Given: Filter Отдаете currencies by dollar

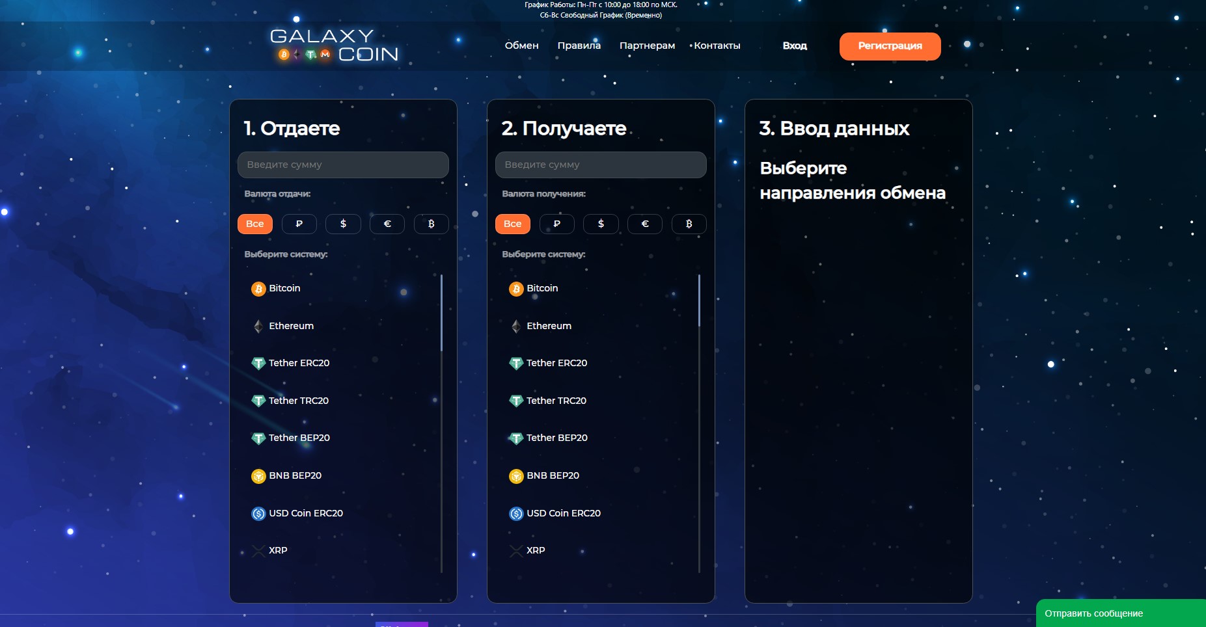Looking at the screenshot, I should [343, 224].
